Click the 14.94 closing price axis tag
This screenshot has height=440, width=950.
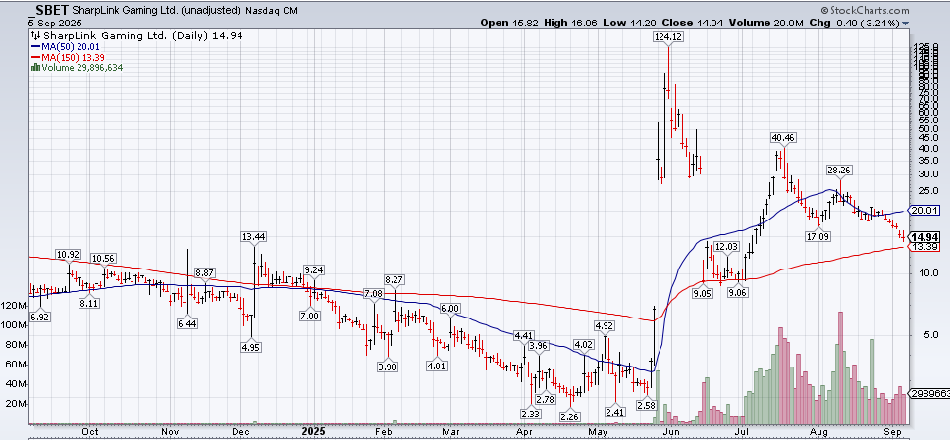coord(926,237)
